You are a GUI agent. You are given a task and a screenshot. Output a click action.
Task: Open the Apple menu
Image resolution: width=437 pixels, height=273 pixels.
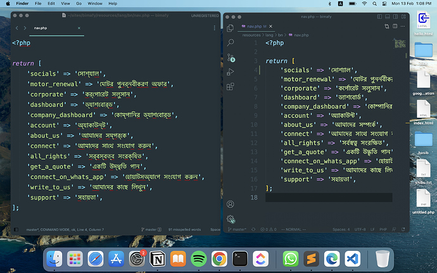click(x=8, y=4)
